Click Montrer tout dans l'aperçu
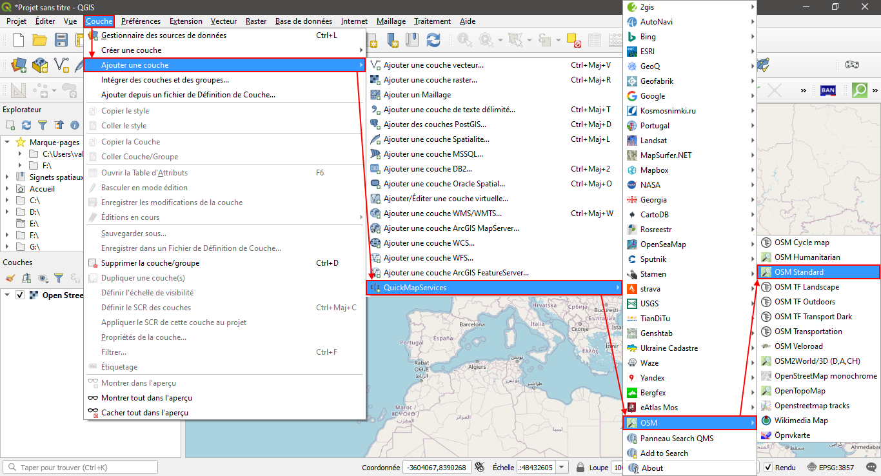The image size is (881, 476). pos(224,398)
